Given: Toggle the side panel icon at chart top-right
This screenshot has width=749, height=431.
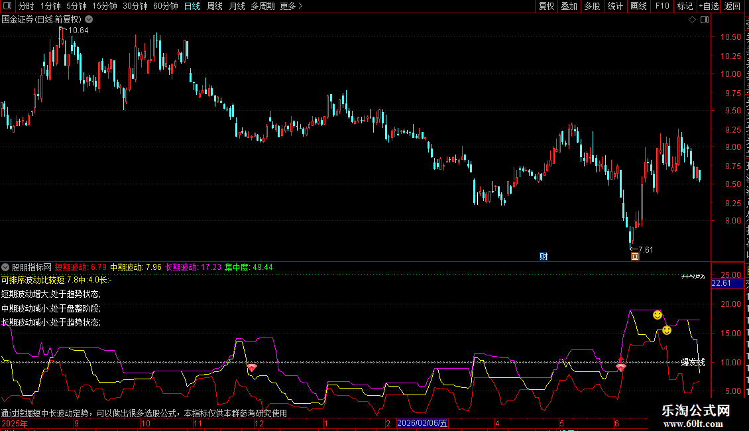Looking at the screenshot, I should [x=705, y=20].
